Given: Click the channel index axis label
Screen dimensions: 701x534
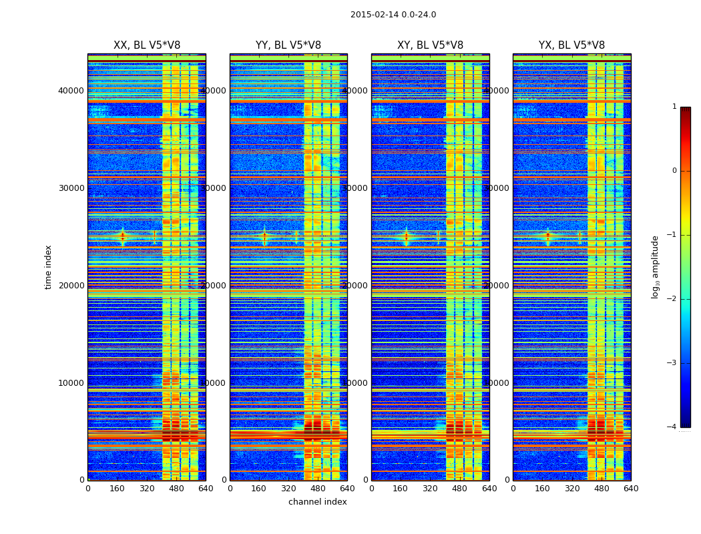Looking at the screenshot, I should point(317,502).
